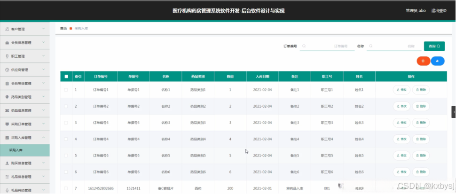Screen dimensions: 456x194
Task: Tick the checkbox for row 订单编号3
Action: pyautogui.click(x=66, y=123)
